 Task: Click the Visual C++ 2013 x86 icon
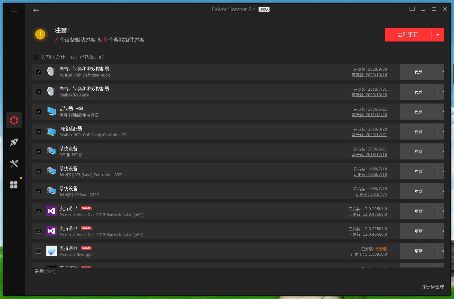[x=52, y=231]
